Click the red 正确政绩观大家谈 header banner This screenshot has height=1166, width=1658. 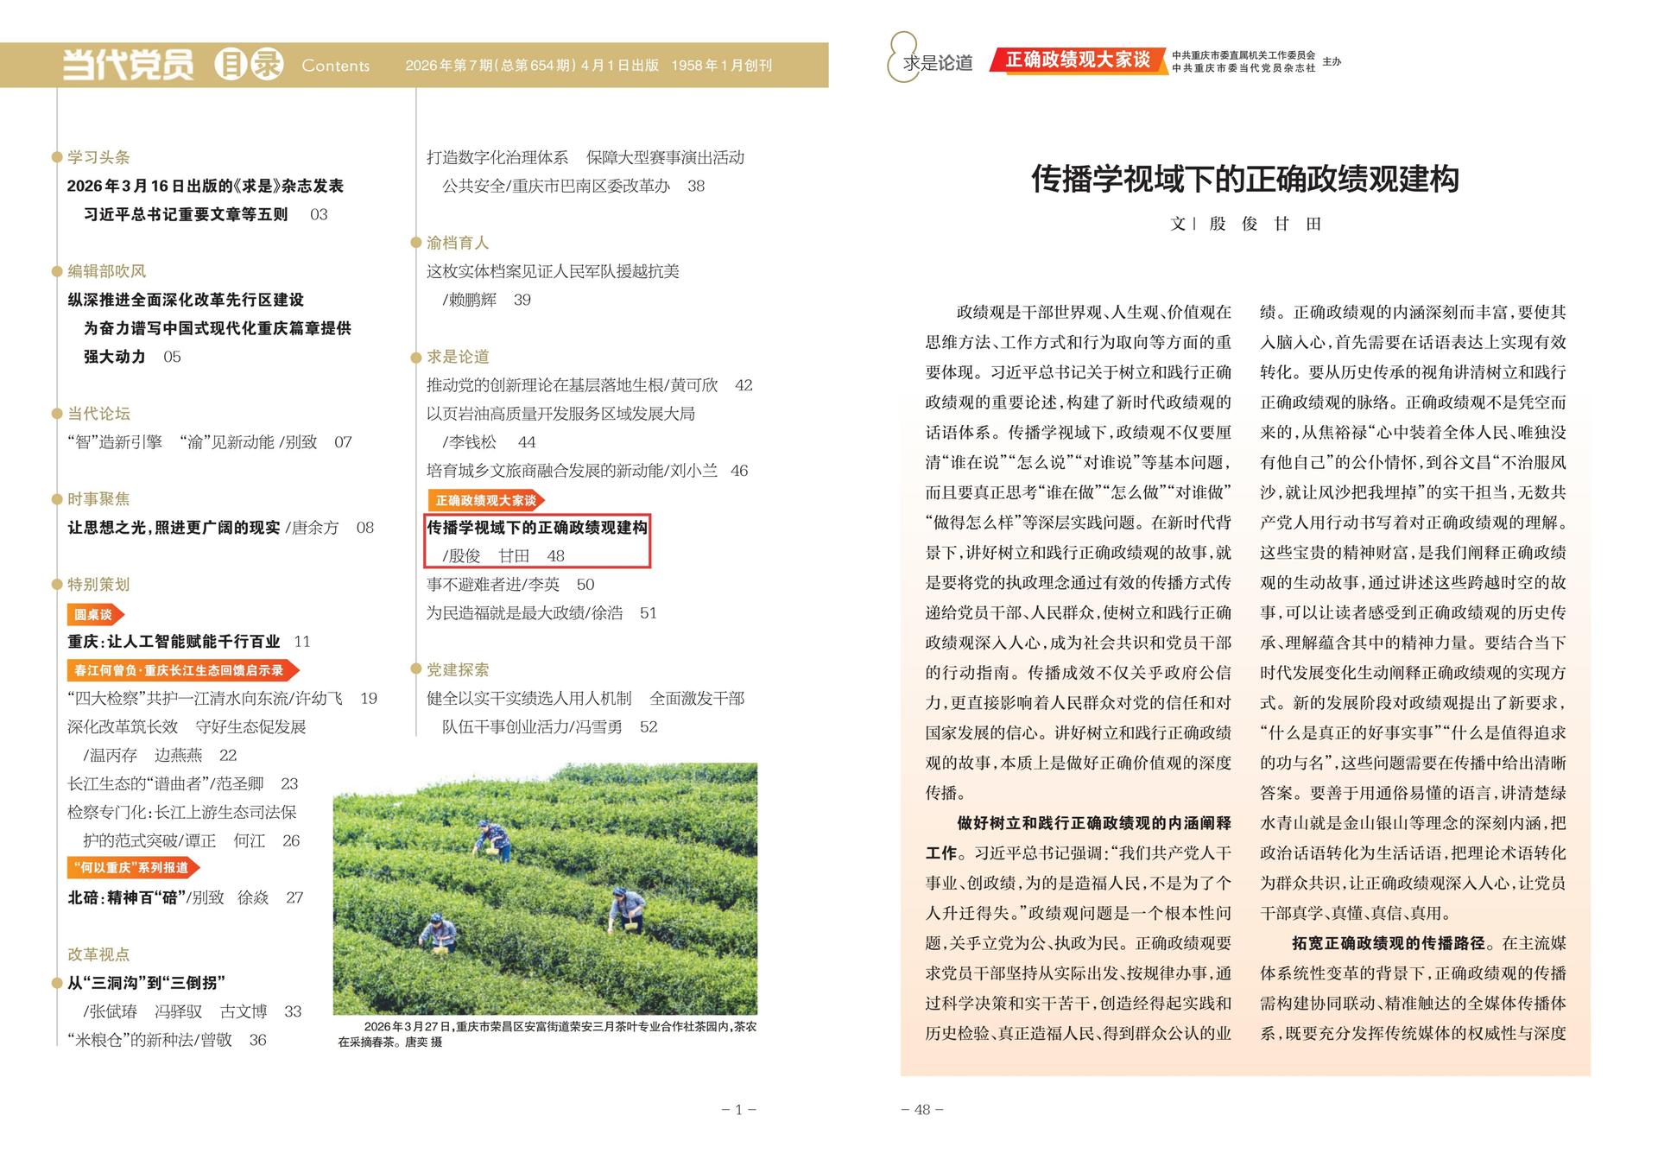click(1078, 60)
